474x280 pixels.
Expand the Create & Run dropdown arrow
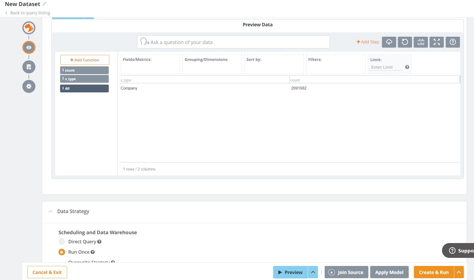coord(458,272)
